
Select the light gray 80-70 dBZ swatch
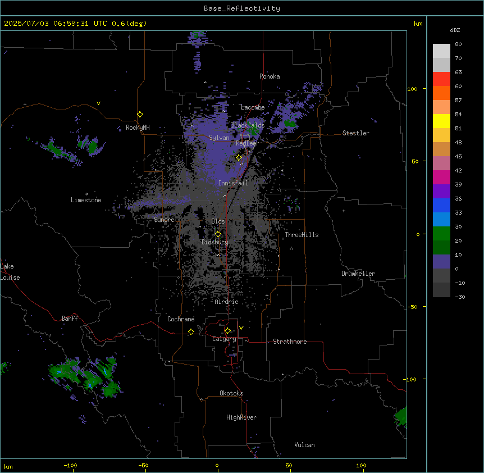point(441,51)
